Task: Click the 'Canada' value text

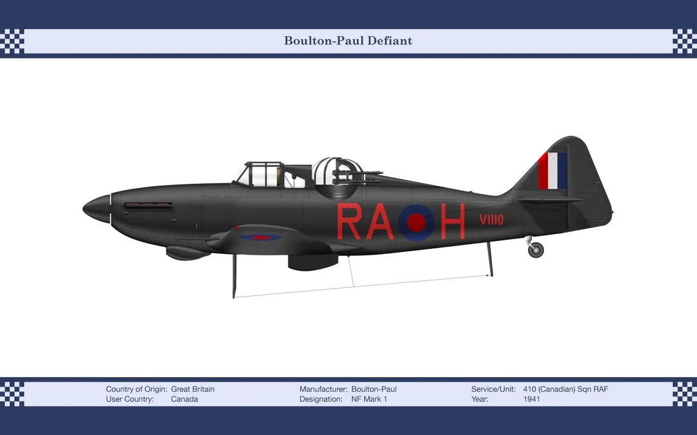Action: [185, 399]
